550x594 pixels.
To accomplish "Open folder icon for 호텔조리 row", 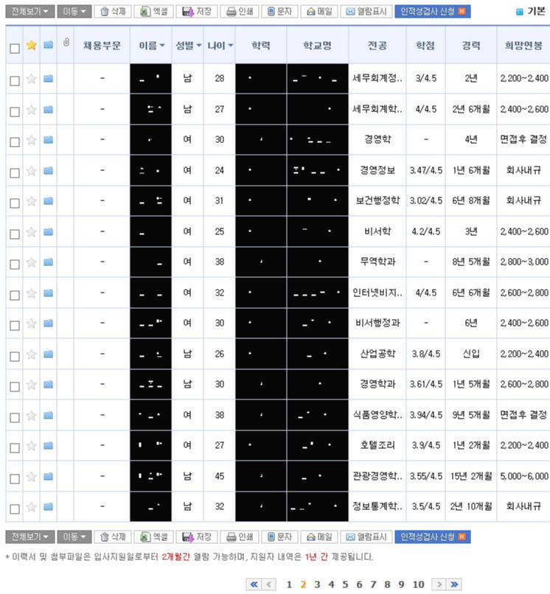I will (48, 445).
